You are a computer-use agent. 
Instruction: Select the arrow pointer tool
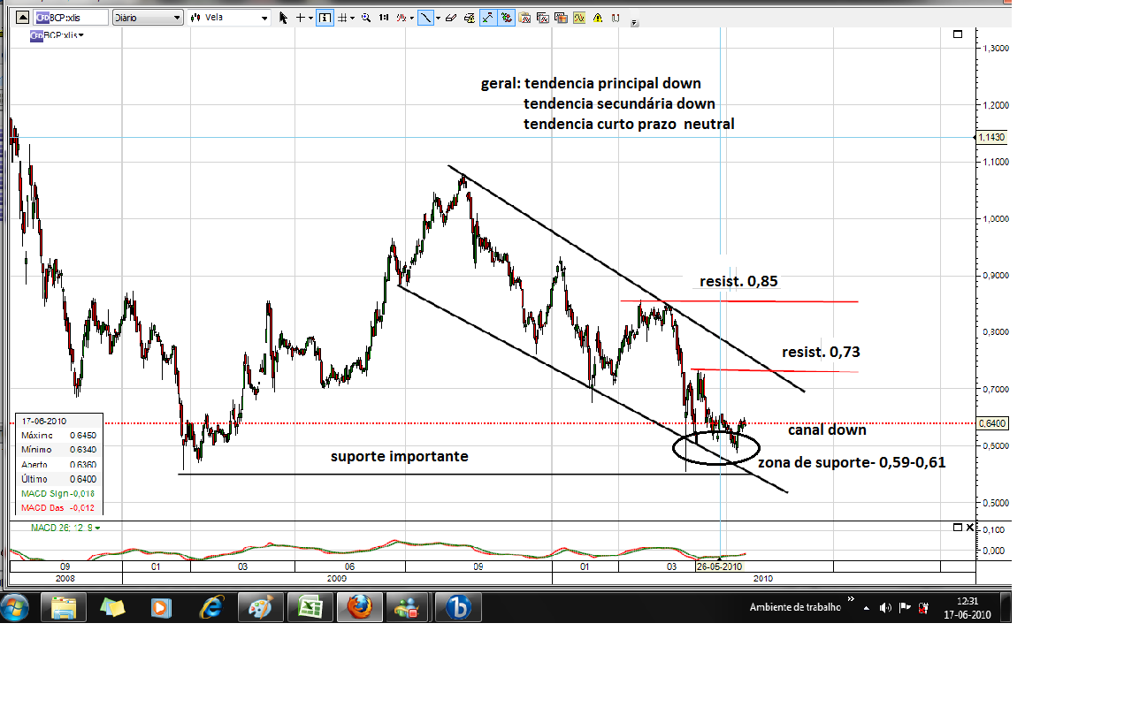(x=283, y=17)
